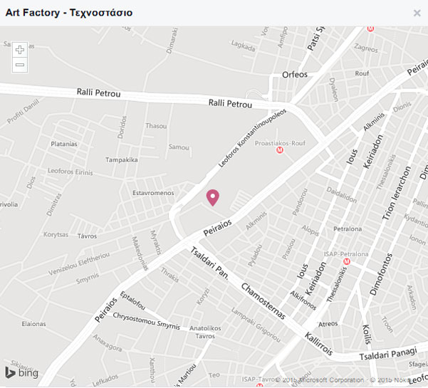Image resolution: width=428 pixels, height=388 pixels.
Task: Click the Chamosternas street label
Action: click(x=263, y=300)
